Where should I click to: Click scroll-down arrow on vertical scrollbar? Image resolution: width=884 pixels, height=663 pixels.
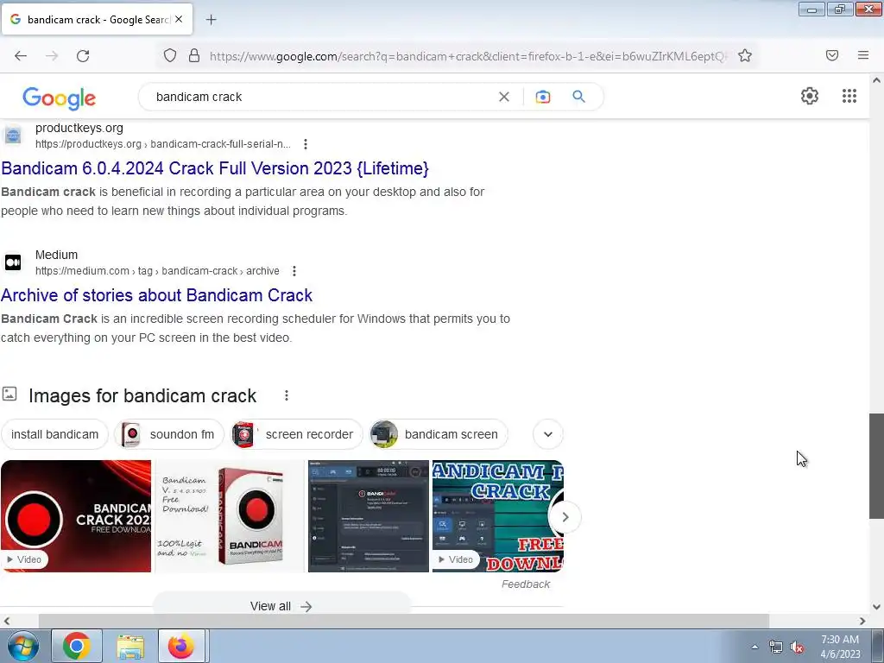tap(876, 607)
